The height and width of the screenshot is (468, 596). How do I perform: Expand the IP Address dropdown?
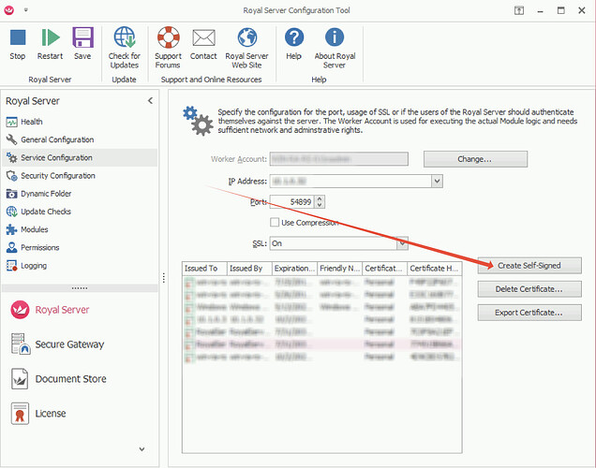[x=437, y=181]
